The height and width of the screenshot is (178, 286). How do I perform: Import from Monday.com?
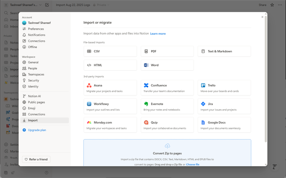point(110,125)
